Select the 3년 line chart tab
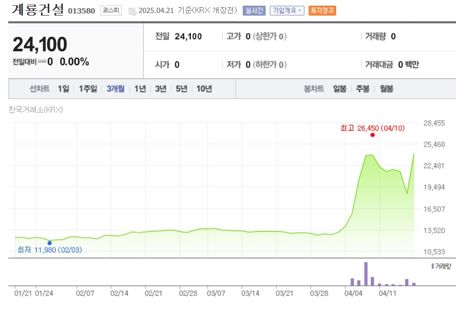This screenshot has height=311, width=456. [160, 89]
